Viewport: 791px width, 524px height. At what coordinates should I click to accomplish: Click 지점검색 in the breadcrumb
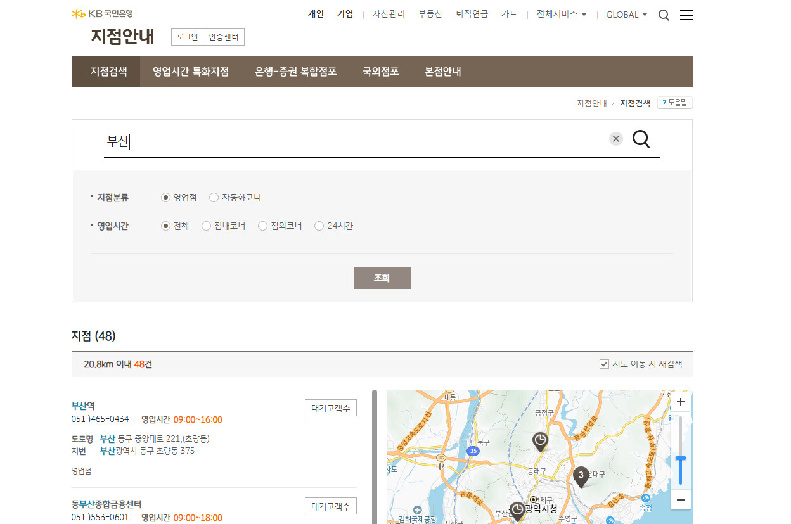635,103
